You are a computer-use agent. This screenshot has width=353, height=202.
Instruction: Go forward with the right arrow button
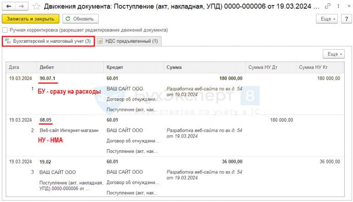click(22, 6)
